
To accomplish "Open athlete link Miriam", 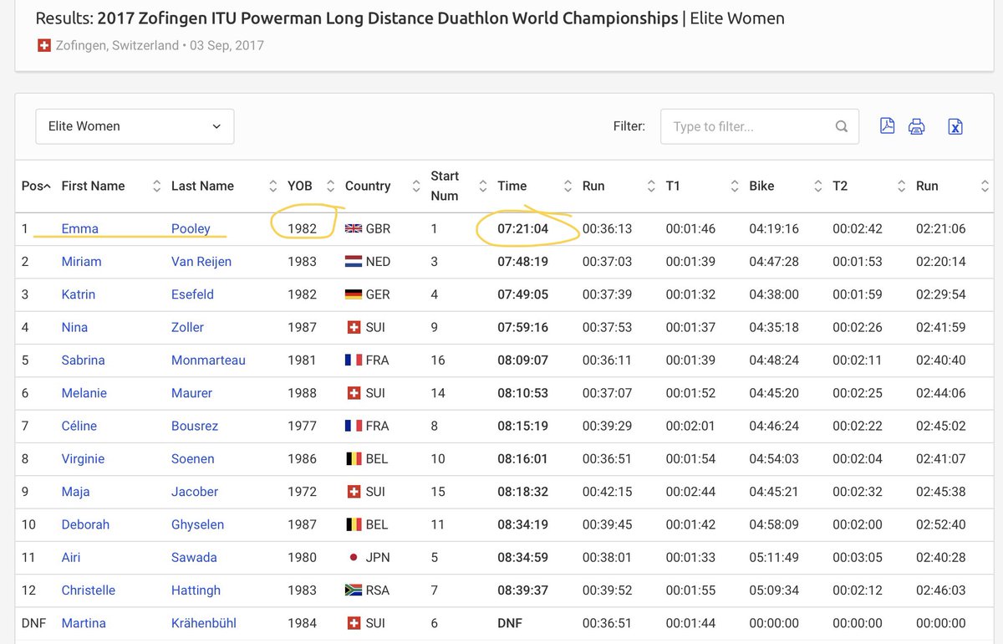I will pos(81,262).
